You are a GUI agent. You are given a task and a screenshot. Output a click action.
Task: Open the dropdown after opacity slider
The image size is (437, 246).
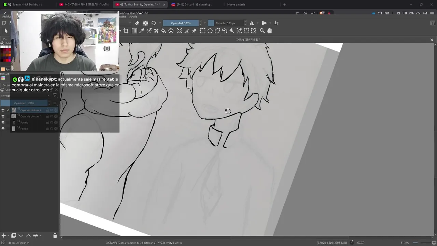point(205,23)
